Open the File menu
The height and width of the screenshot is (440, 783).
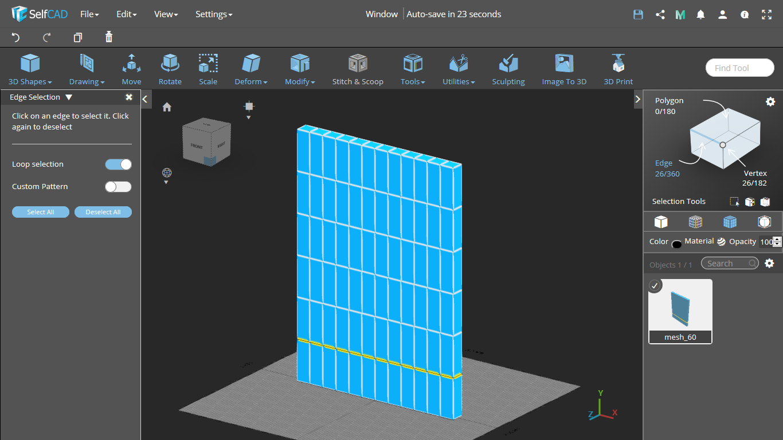(89, 14)
